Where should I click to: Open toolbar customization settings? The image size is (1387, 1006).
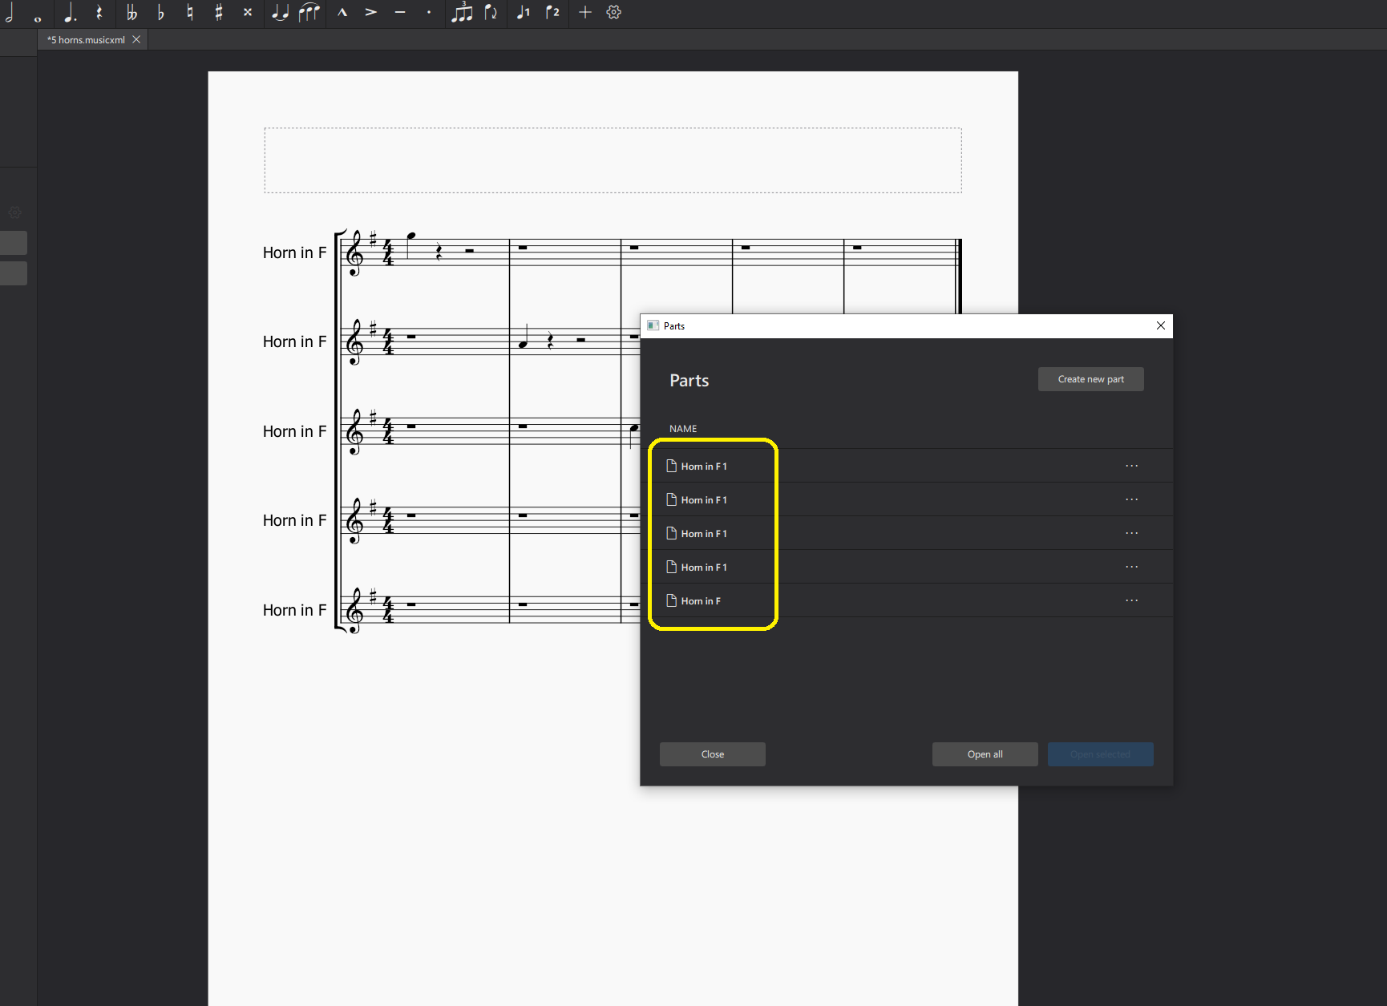613,12
